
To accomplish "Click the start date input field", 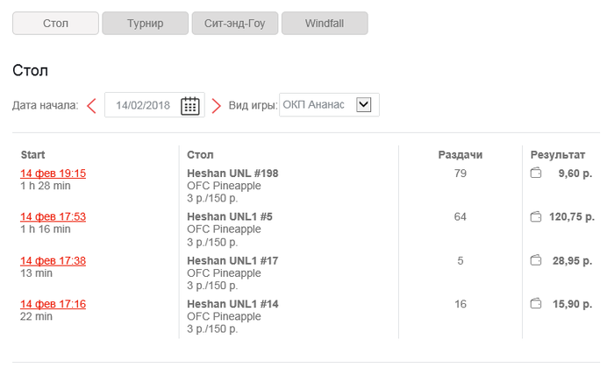I will coord(143,106).
